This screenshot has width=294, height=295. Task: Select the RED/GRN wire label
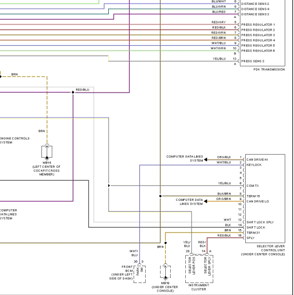pyautogui.click(x=218, y=33)
